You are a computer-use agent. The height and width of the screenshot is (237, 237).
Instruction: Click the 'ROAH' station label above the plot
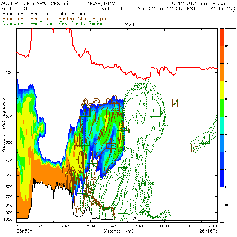(x=129, y=25)
